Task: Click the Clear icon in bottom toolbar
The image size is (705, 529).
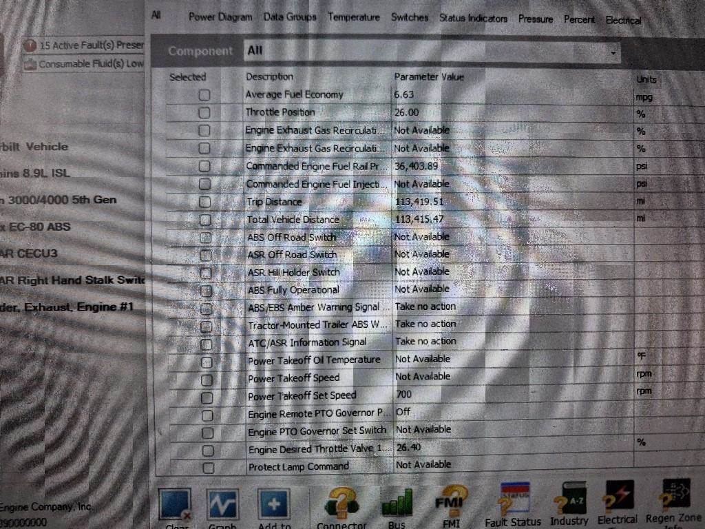Action: coord(175,505)
